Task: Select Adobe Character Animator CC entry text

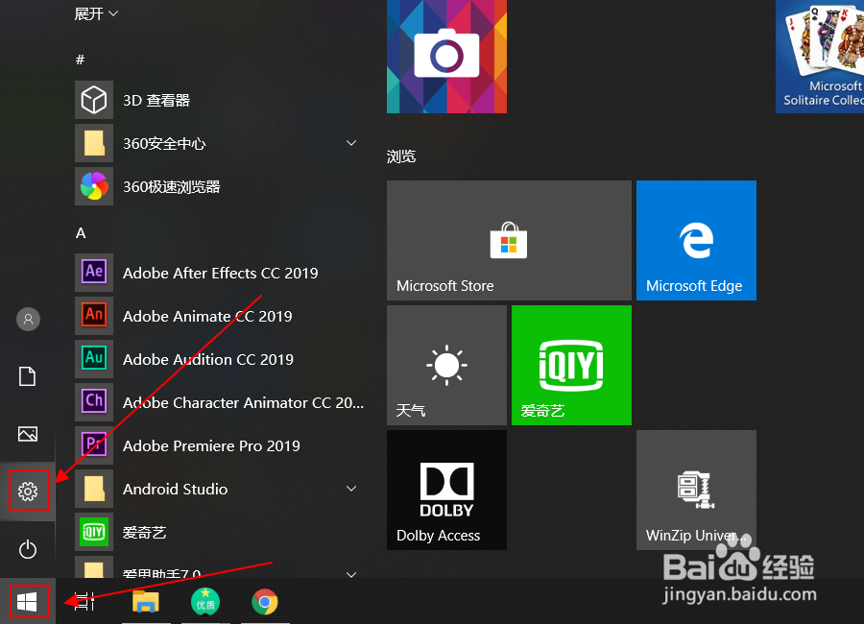Action: [x=244, y=402]
